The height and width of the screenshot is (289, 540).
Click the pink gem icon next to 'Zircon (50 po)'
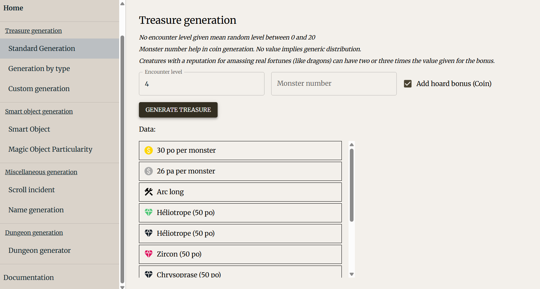point(148,254)
